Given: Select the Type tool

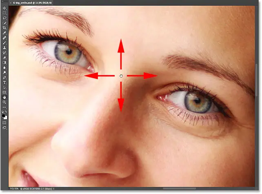Looking at the screenshot, I should pyautogui.click(x=4, y=83).
